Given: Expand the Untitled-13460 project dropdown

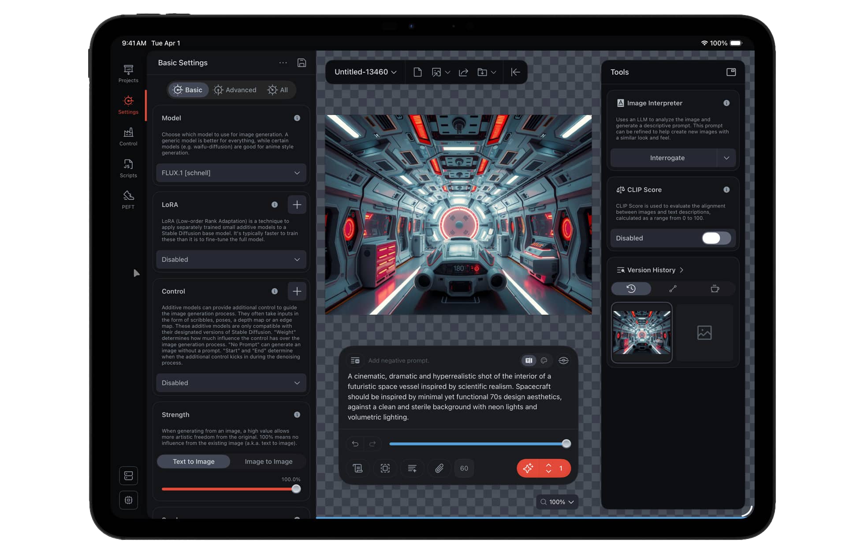Looking at the screenshot, I should 365,72.
